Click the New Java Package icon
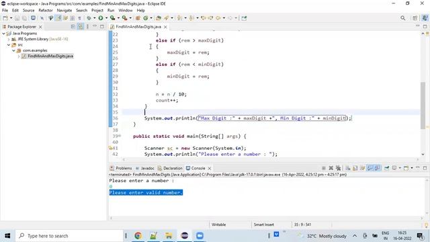Viewport: 430px width, 242px height. (x=138, y=18)
